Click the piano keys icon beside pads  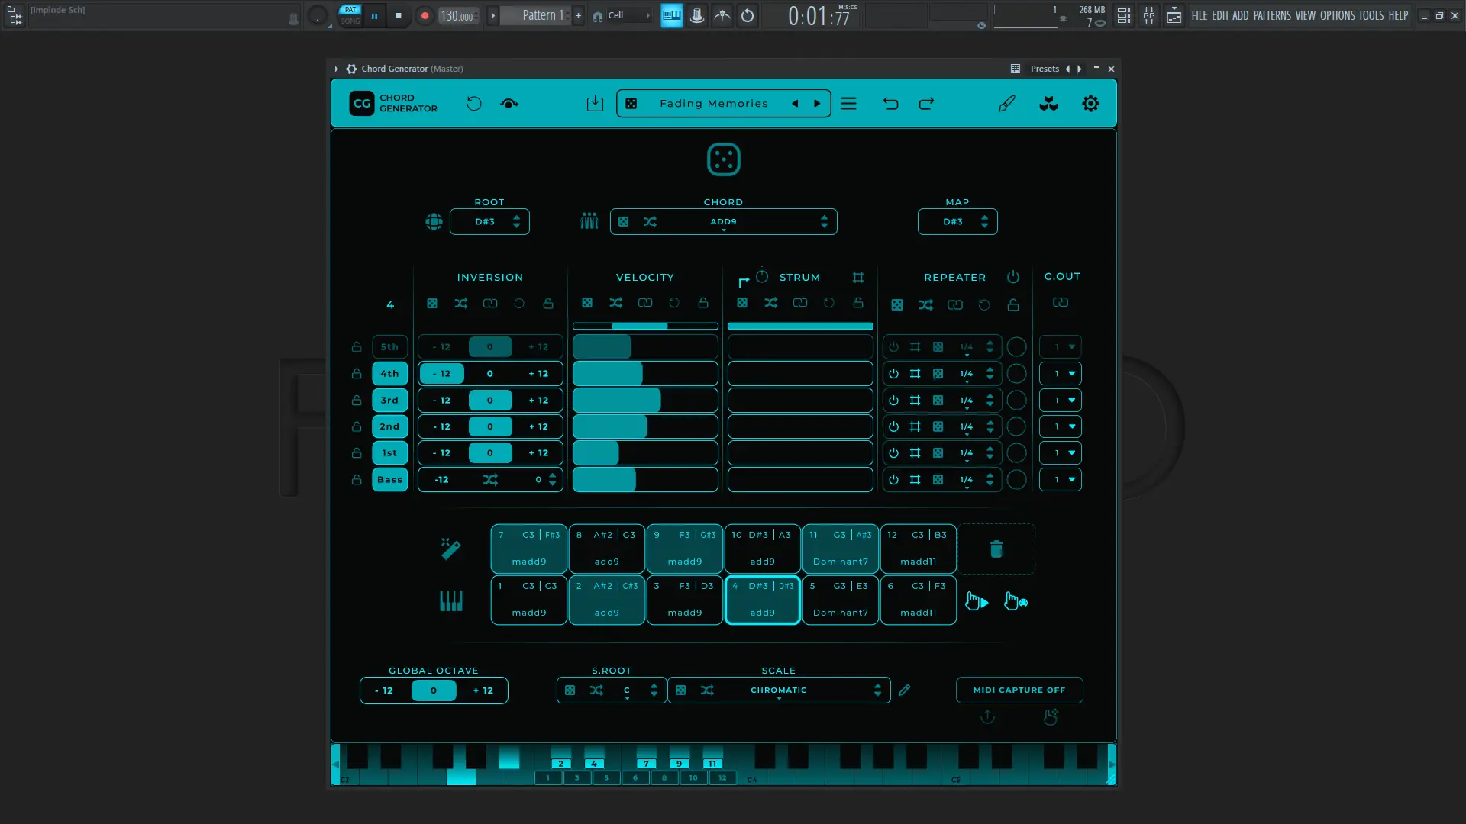(450, 600)
